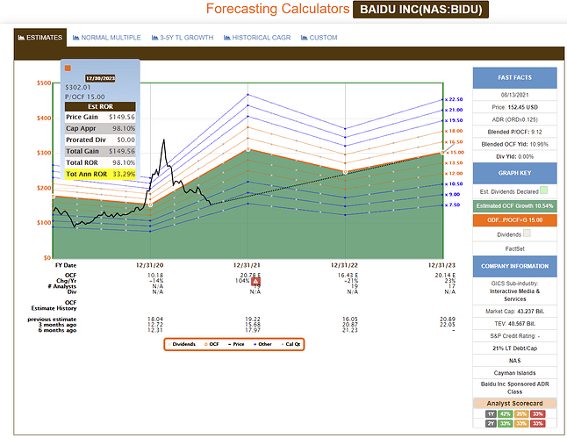Click OCF data point at 12/31/21 peak

click(x=248, y=149)
